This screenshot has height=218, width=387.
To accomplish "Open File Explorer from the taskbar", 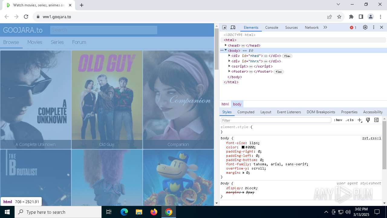I will tap(139, 212).
